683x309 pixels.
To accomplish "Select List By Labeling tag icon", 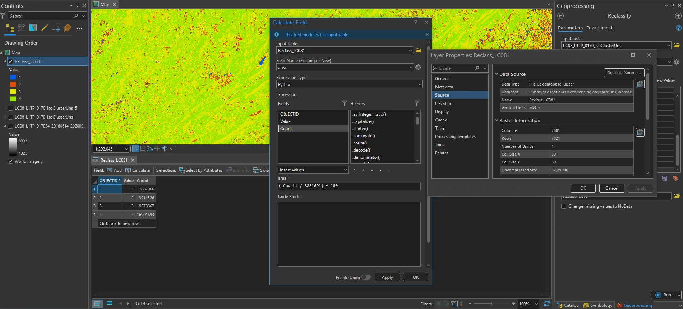I will [x=68, y=28].
